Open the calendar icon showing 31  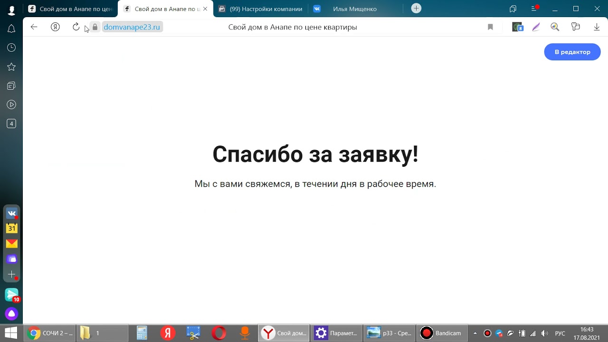tap(11, 228)
